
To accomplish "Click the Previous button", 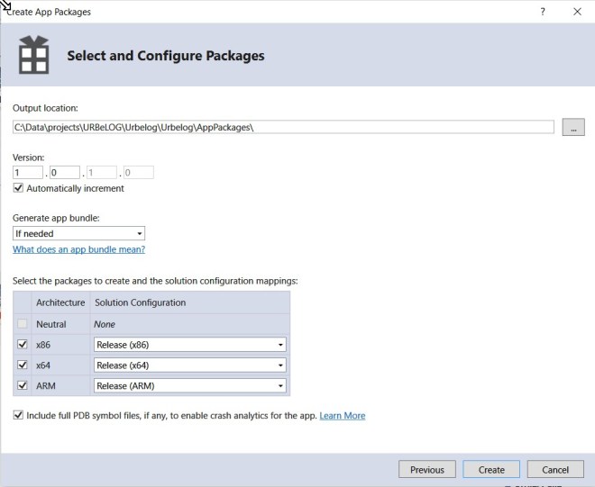I will (426, 469).
